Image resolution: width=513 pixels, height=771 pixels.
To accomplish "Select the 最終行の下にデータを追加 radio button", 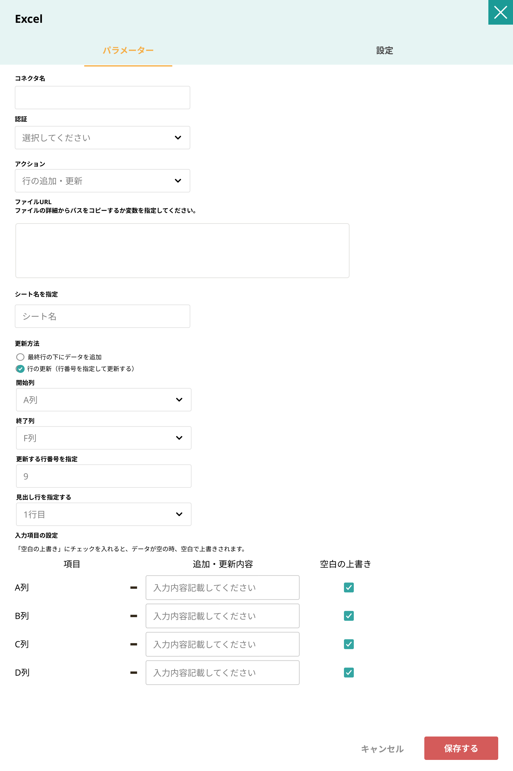I will click(x=20, y=357).
